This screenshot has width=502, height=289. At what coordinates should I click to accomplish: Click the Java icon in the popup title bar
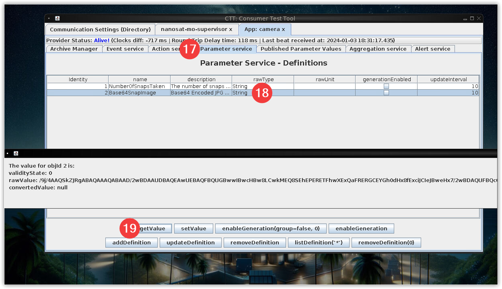[16, 153]
